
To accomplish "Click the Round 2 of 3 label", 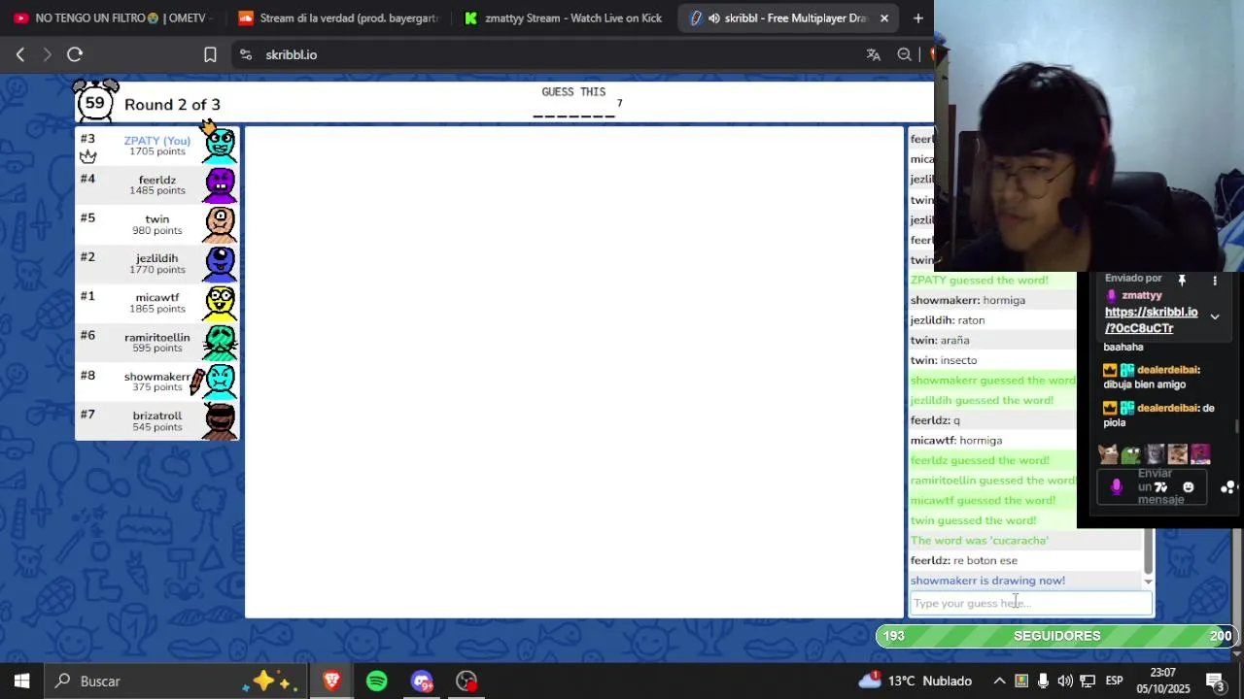I will tap(172, 105).
